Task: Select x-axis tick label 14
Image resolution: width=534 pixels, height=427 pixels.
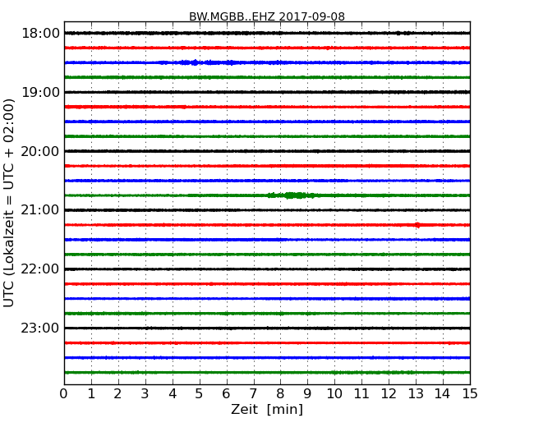Action: point(442,393)
